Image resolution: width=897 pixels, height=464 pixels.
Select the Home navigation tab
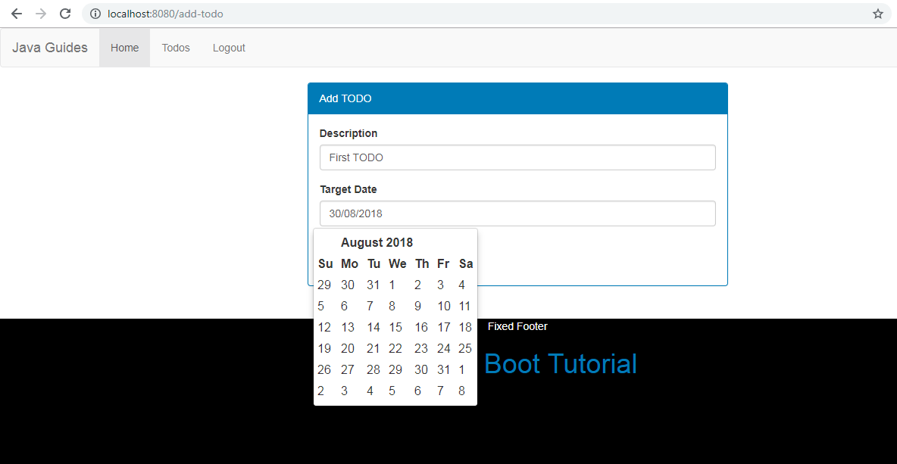[124, 47]
